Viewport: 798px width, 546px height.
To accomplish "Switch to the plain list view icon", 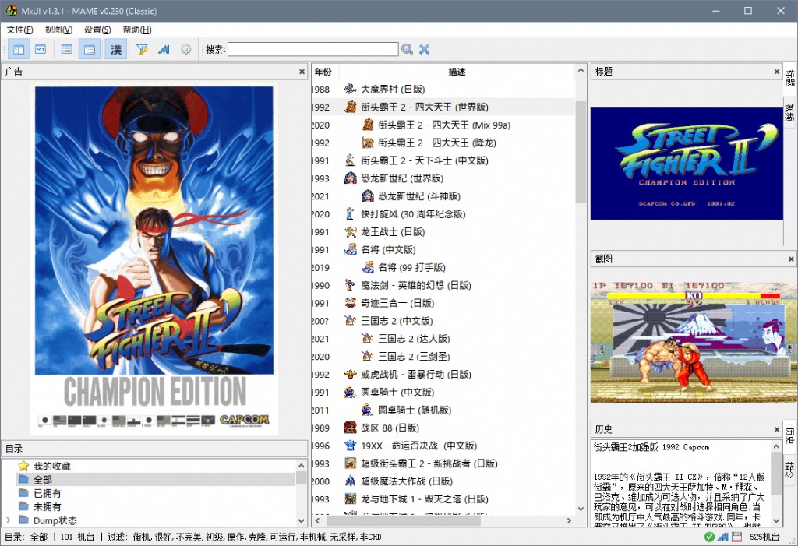I will click(67, 49).
